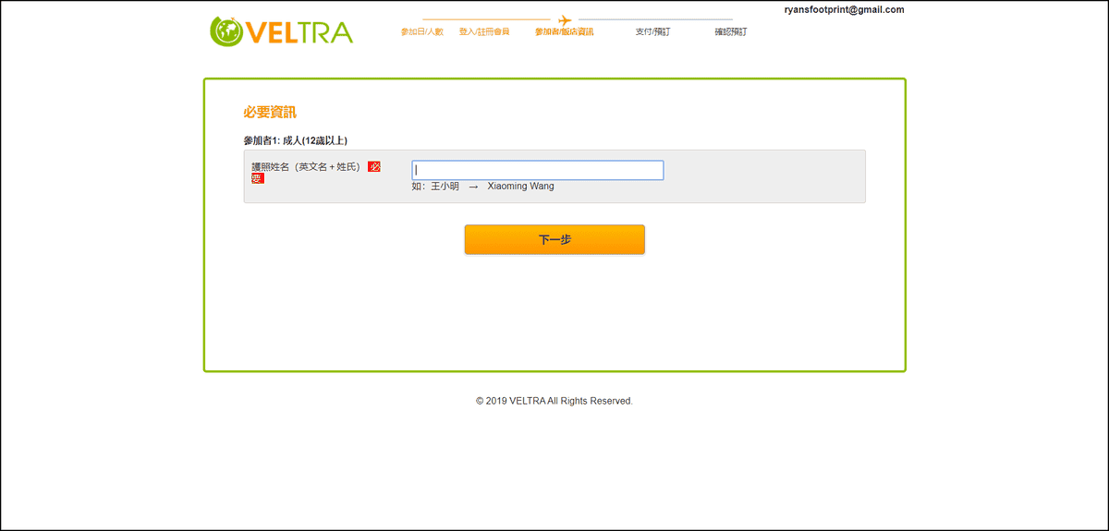Click the 參加者1: 成人(12歲以上) label

coord(296,141)
